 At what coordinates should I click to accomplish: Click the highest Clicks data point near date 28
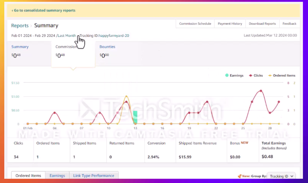[261, 91]
